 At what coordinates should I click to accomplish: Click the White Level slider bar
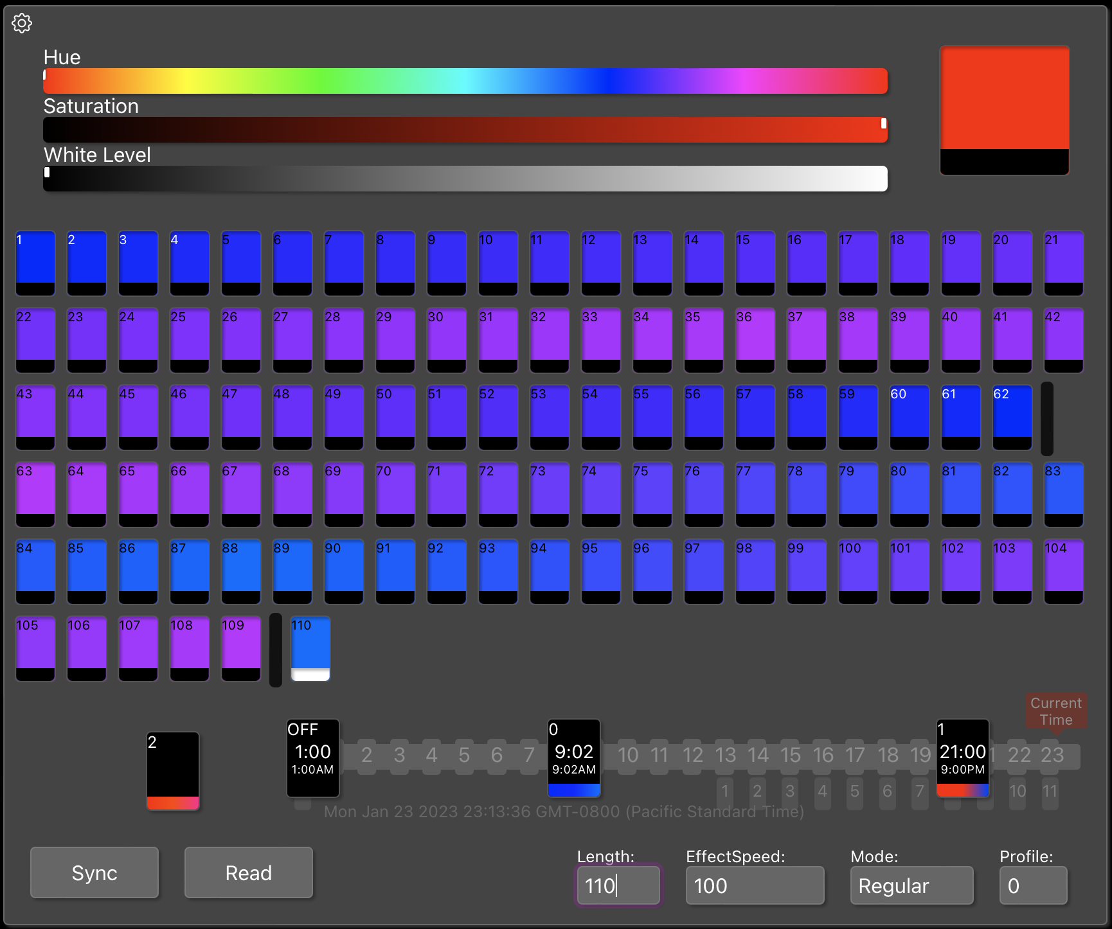coord(465,179)
